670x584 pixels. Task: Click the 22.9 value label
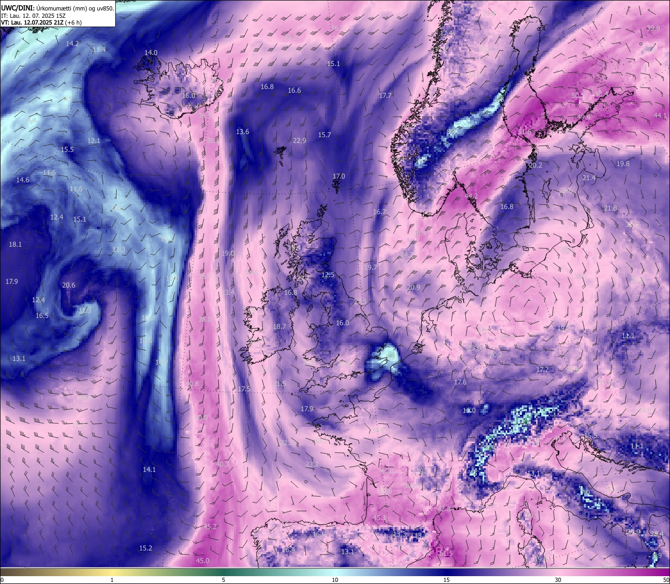click(x=299, y=140)
